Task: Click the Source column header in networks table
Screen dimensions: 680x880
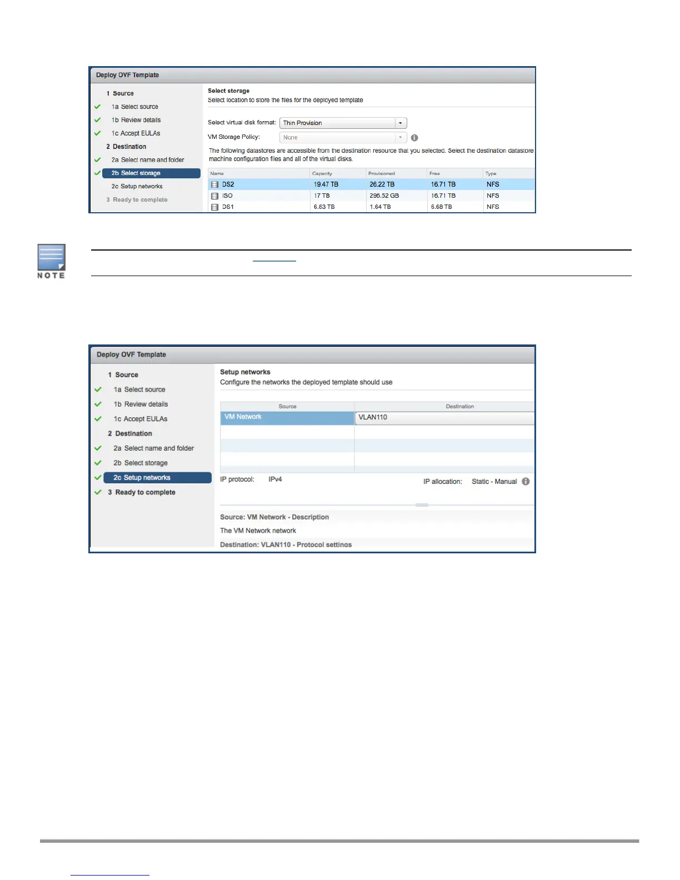Action: (287, 407)
